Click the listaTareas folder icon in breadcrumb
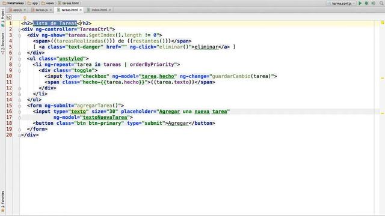This screenshot has height=216, width=385. coord(4,3)
